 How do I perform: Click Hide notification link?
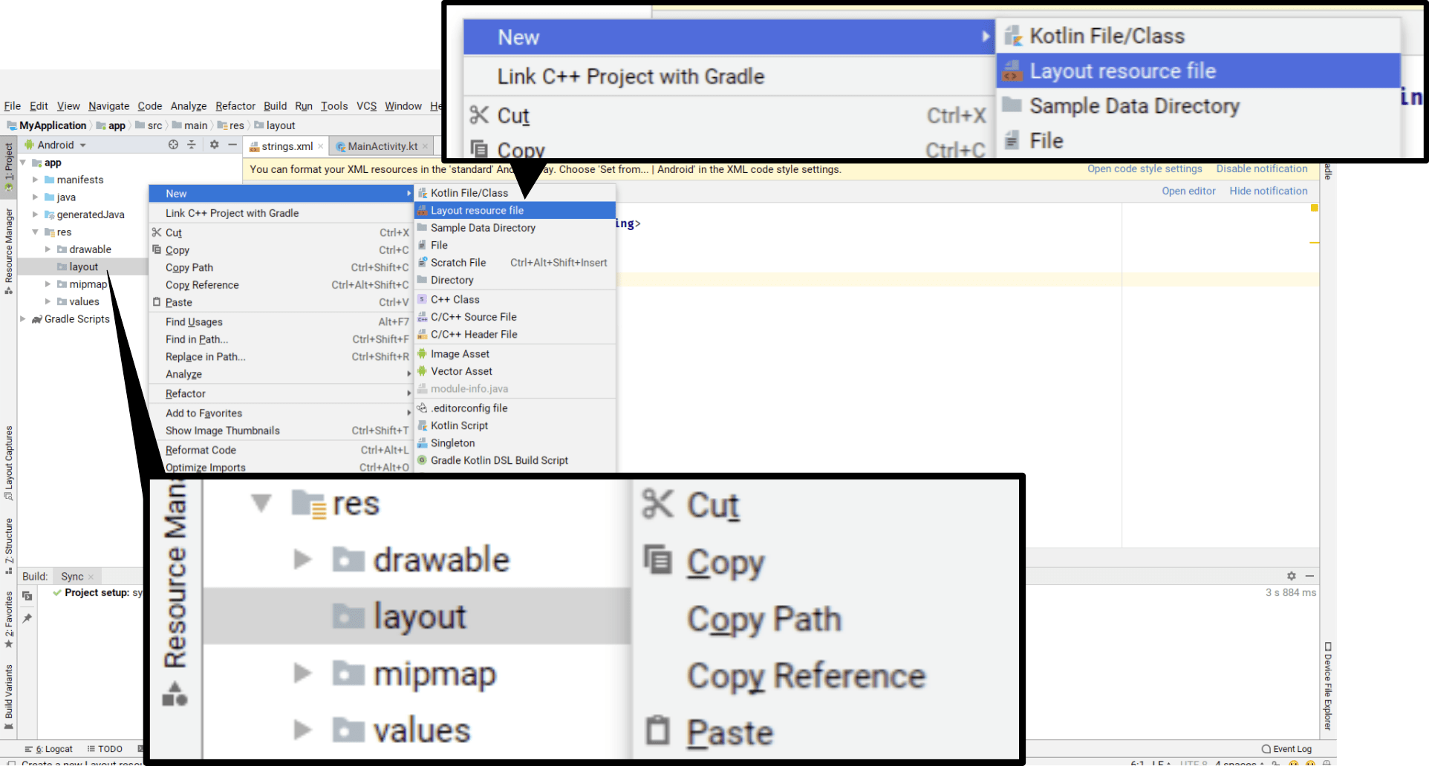[1269, 191]
